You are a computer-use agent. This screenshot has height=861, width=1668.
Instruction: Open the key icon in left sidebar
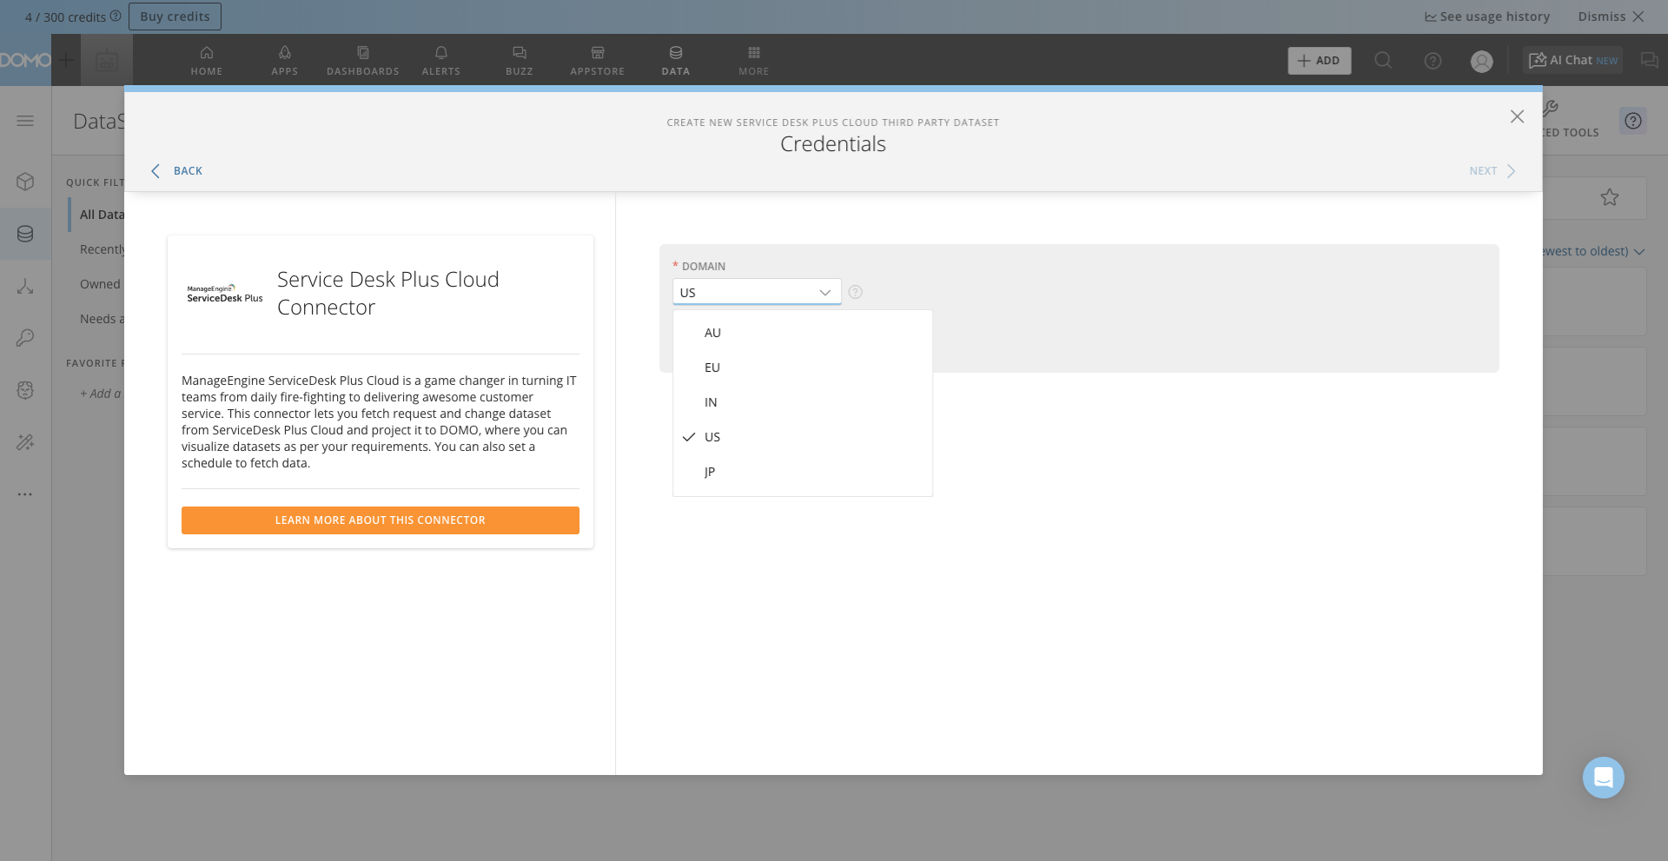tap(25, 338)
